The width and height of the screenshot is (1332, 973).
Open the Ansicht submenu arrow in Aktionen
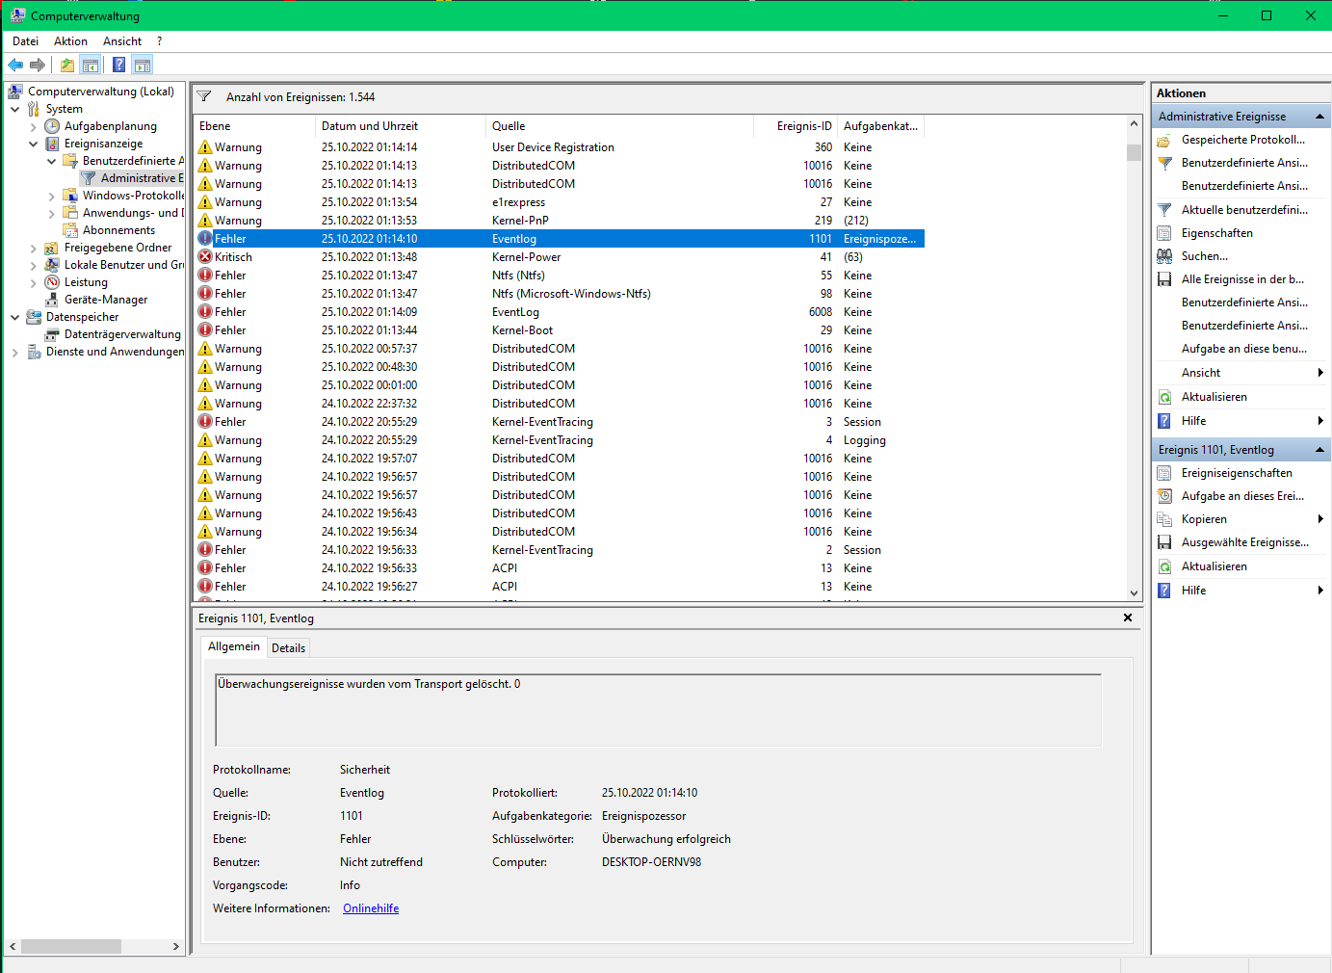[1320, 373]
